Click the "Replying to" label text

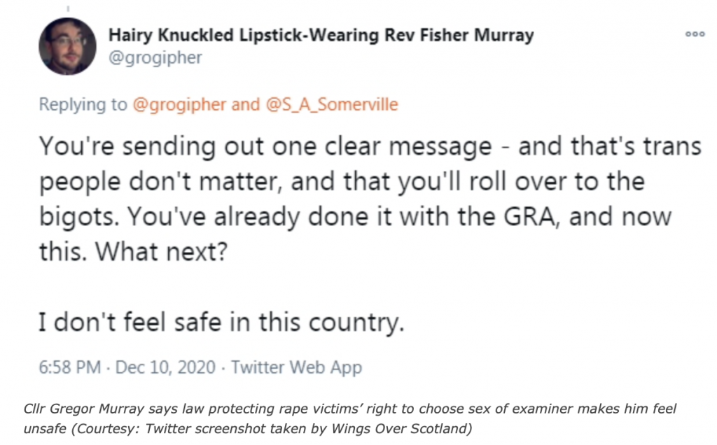click(83, 105)
